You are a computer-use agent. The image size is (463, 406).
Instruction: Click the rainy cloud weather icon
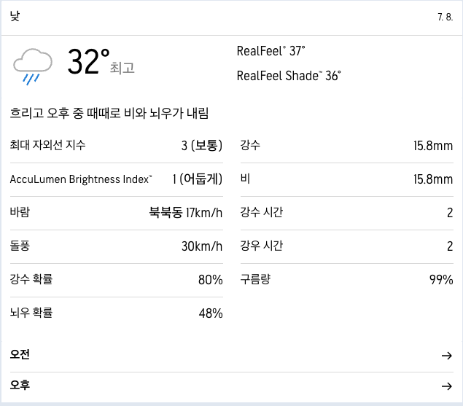[x=33, y=67]
